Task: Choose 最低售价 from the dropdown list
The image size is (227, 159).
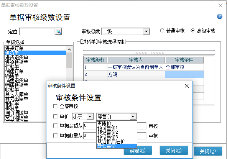Action: pos(117,146)
